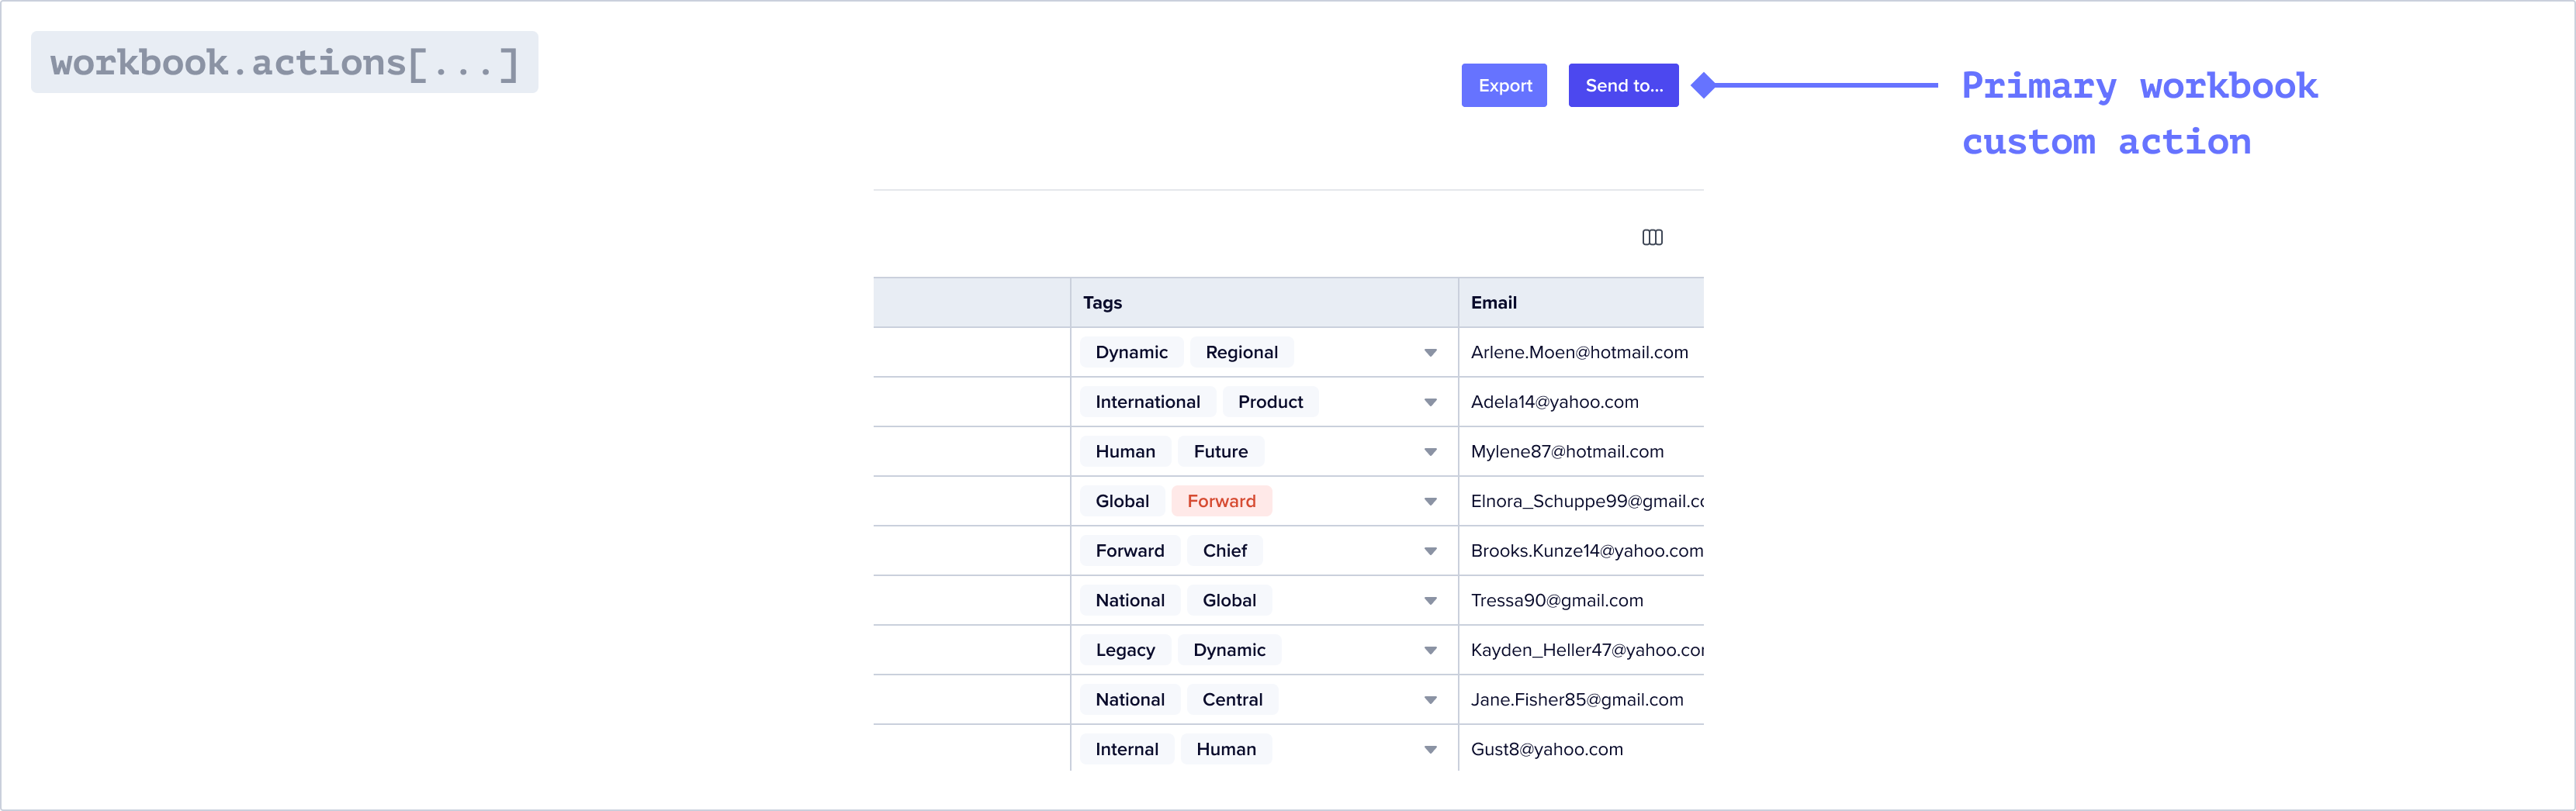Click the International tag chip
The height and width of the screenshot is (811, 2576).
coord(1147,402)
